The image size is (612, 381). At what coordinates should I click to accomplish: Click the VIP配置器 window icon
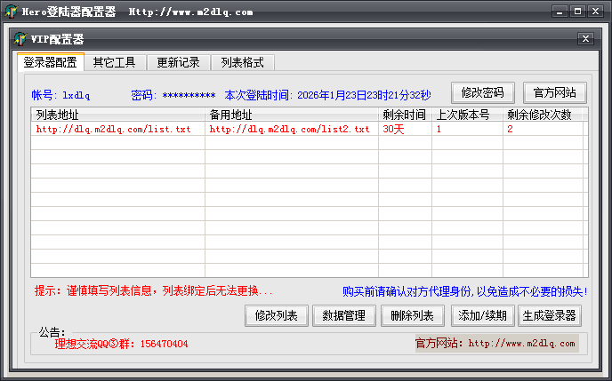(x=20, y=39)
